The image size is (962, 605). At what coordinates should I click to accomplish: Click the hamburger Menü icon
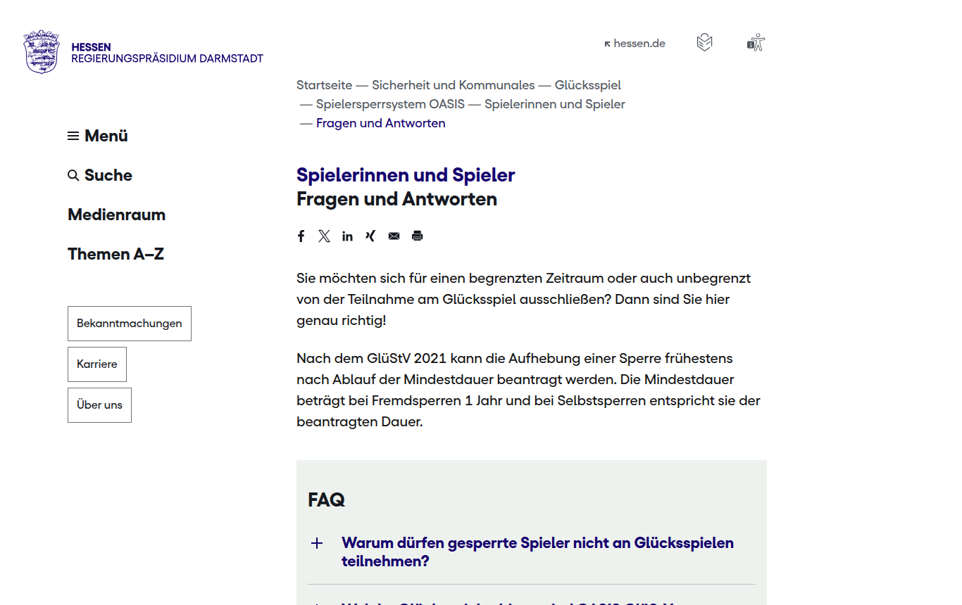pos(73,136)
